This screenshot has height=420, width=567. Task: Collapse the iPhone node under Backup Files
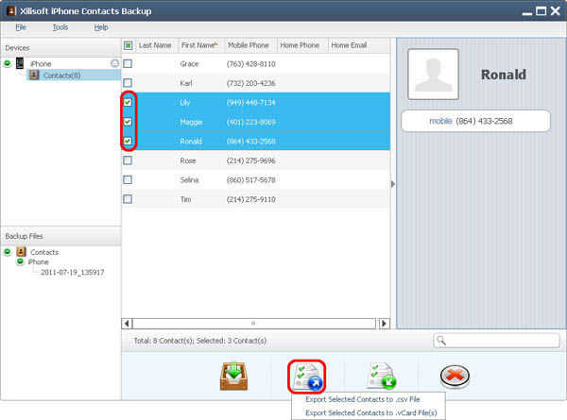coord(20,261)
